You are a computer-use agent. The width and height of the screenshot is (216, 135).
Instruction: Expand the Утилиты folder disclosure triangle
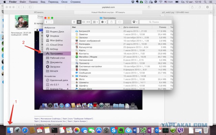(73, 76)
